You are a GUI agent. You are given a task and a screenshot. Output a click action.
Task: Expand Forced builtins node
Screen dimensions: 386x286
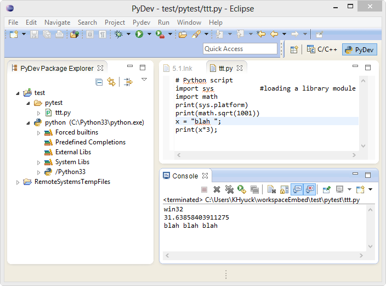(38, 133)
